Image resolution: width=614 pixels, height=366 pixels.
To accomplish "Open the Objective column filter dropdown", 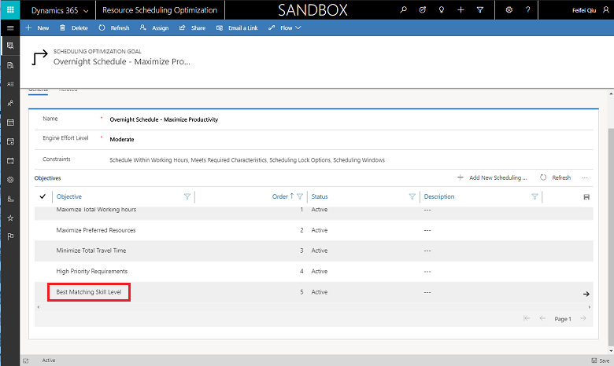I will [x=187, y=196].
